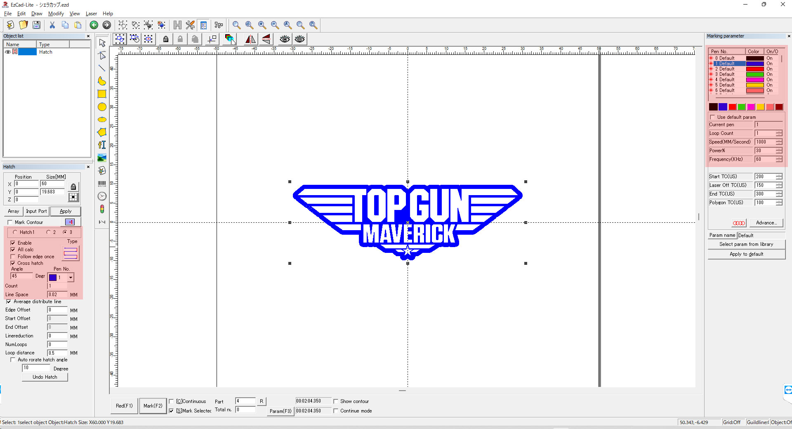The image size is (792, 429).
Task: Select the Barcode tool
Action: (102, 184)
